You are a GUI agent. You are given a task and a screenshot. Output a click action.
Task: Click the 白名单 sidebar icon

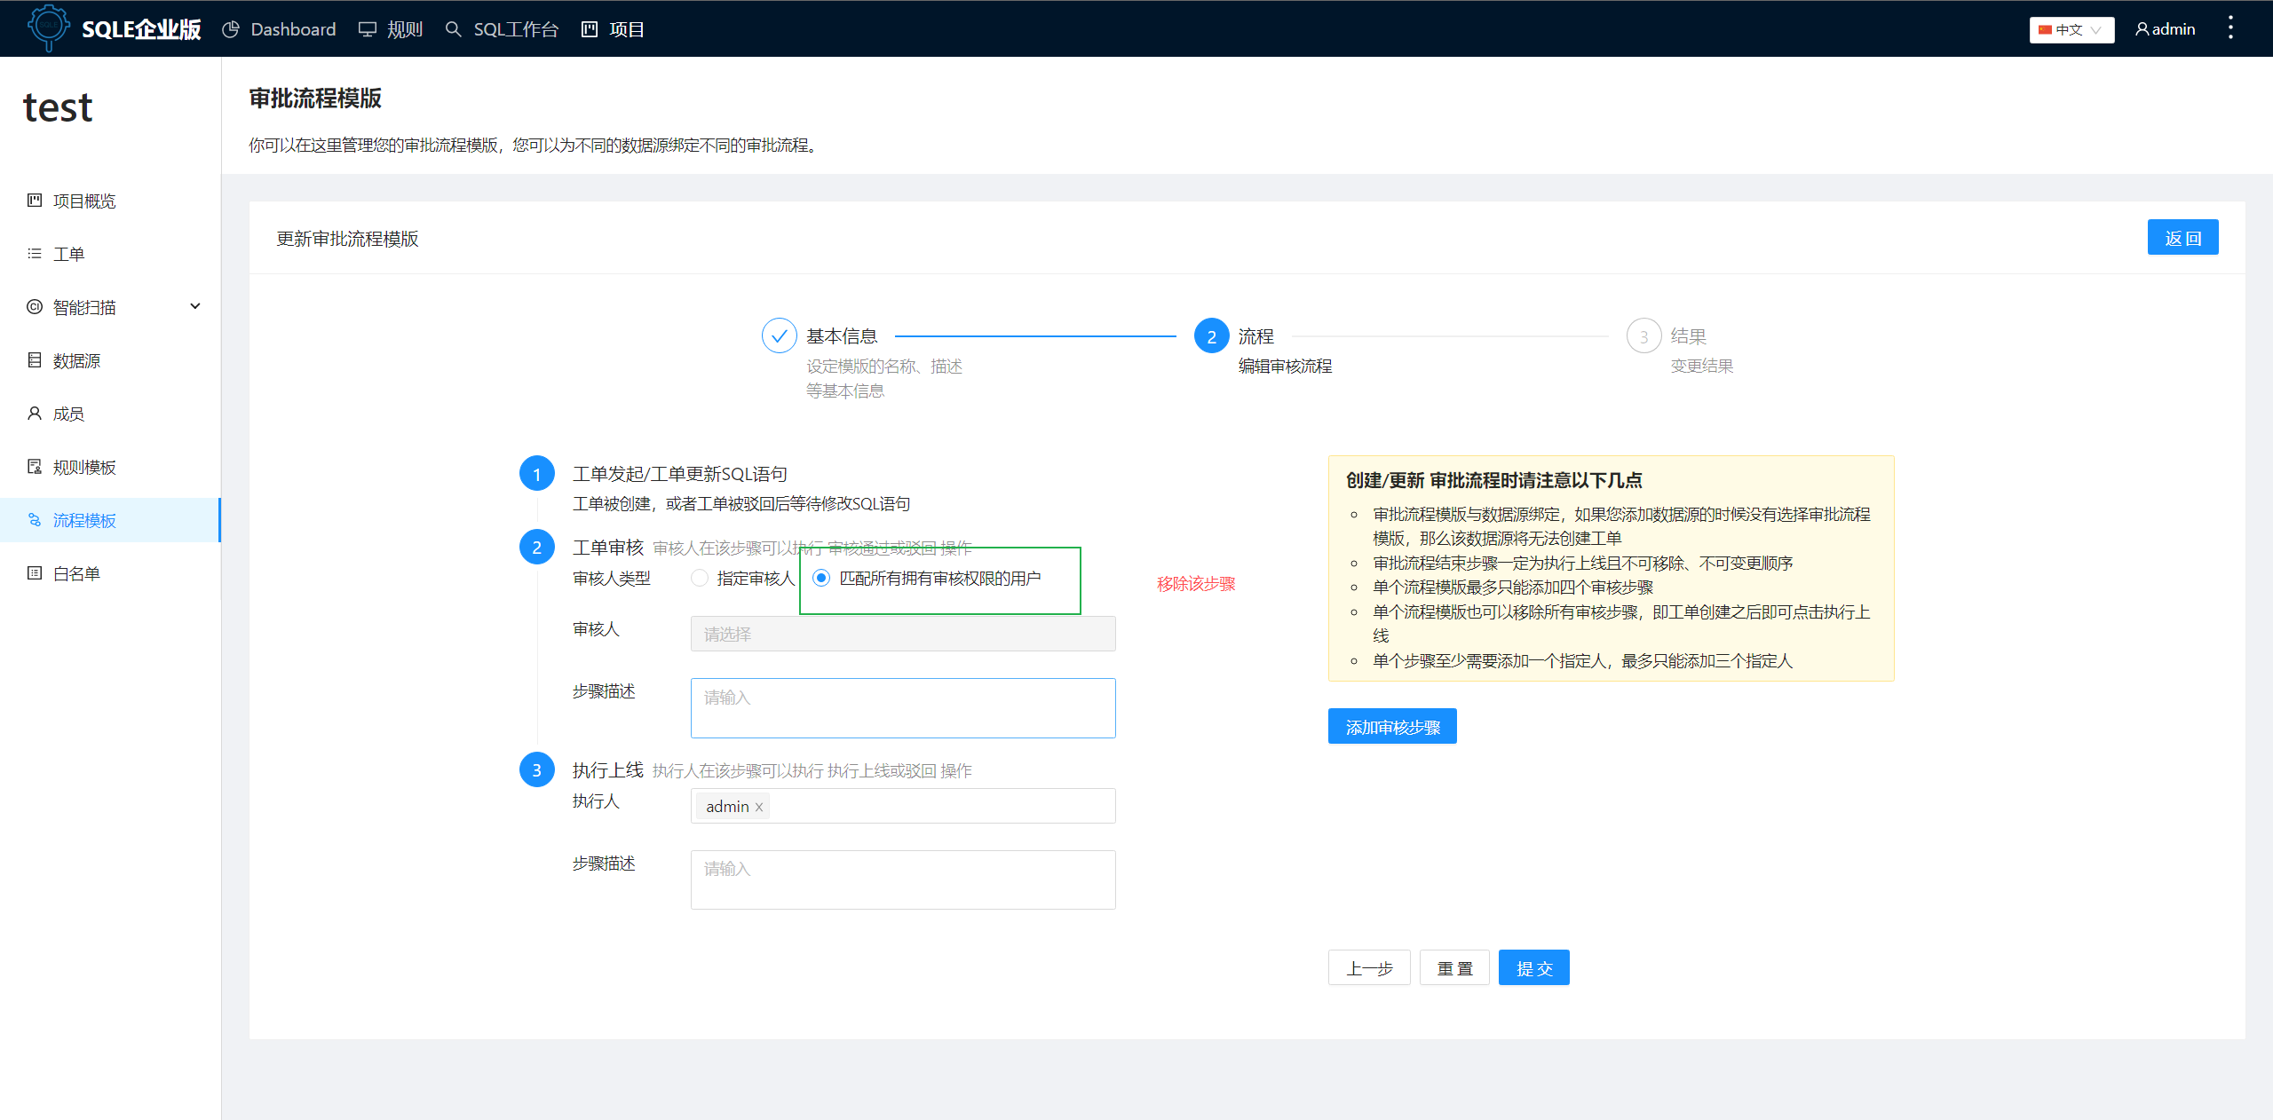[35, 573]
